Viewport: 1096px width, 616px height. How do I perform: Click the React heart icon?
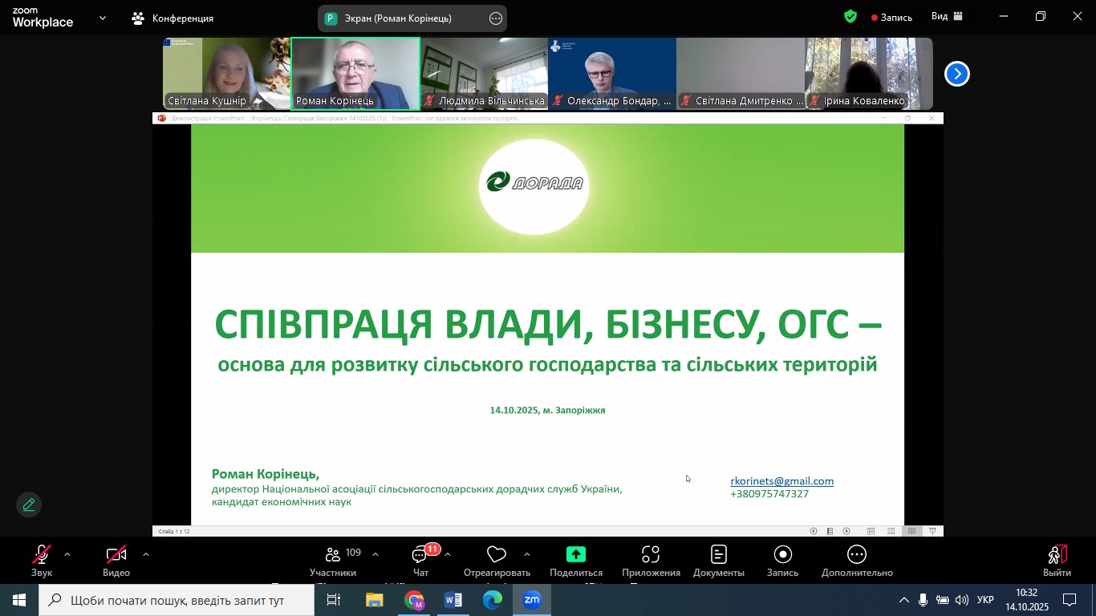click(497, 561)
